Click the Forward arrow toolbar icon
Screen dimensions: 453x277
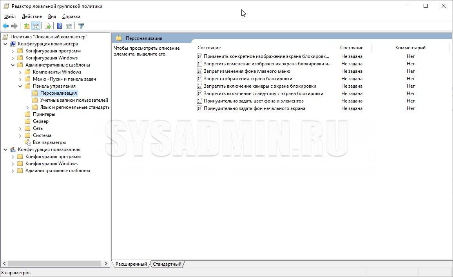[14, 26]
